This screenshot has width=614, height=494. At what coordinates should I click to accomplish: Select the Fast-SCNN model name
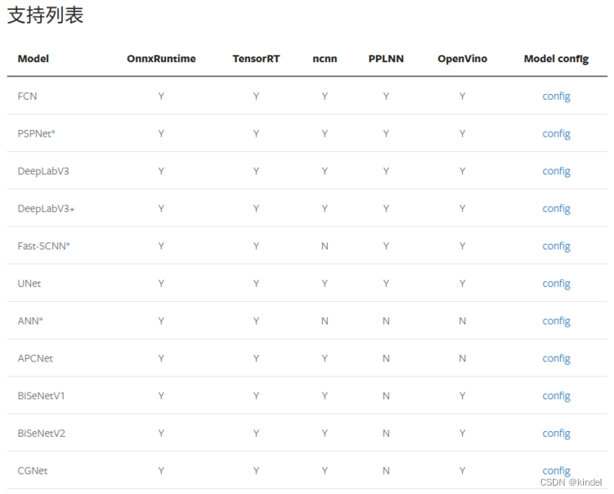42,247
